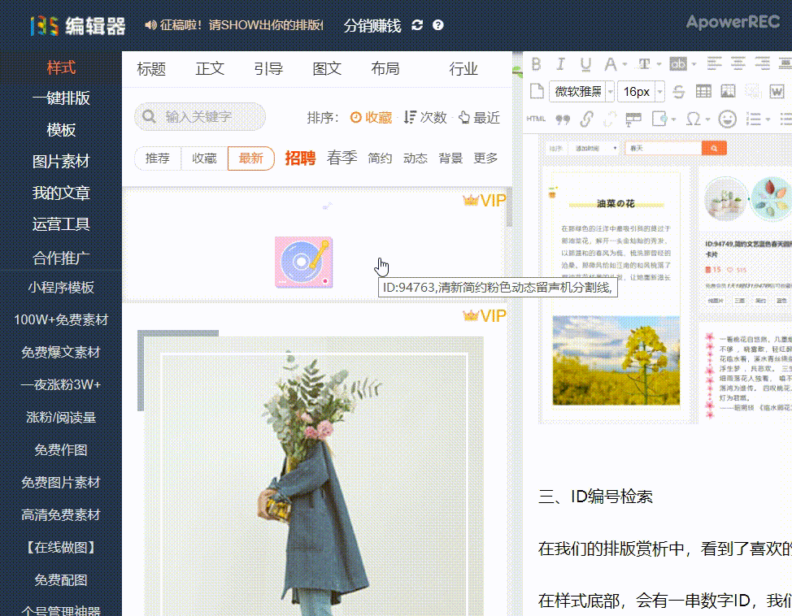Select the 推荐 filter option
Screen dimensions: 792x616
pyautogui.click(x=158, y=158)
